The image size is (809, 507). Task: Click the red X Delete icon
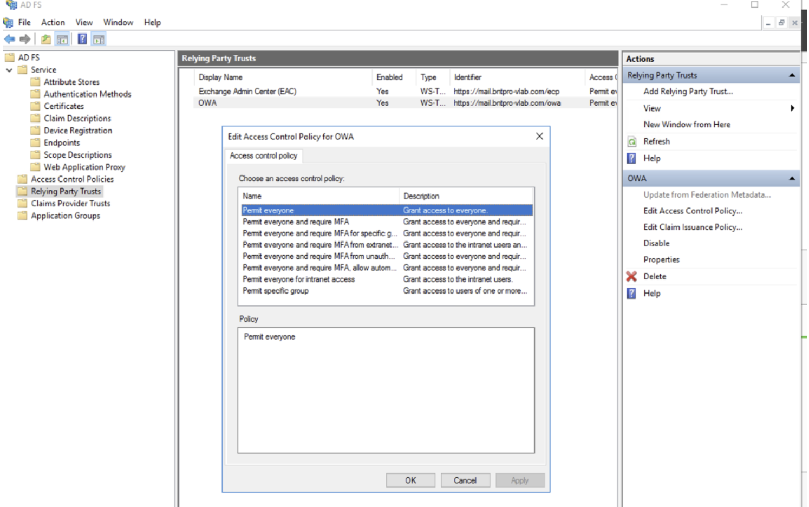pos(631,276)
